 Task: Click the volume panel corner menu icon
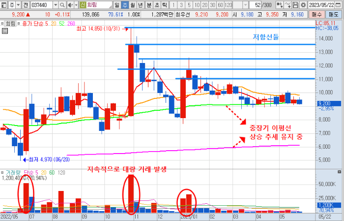click(340, 172)
